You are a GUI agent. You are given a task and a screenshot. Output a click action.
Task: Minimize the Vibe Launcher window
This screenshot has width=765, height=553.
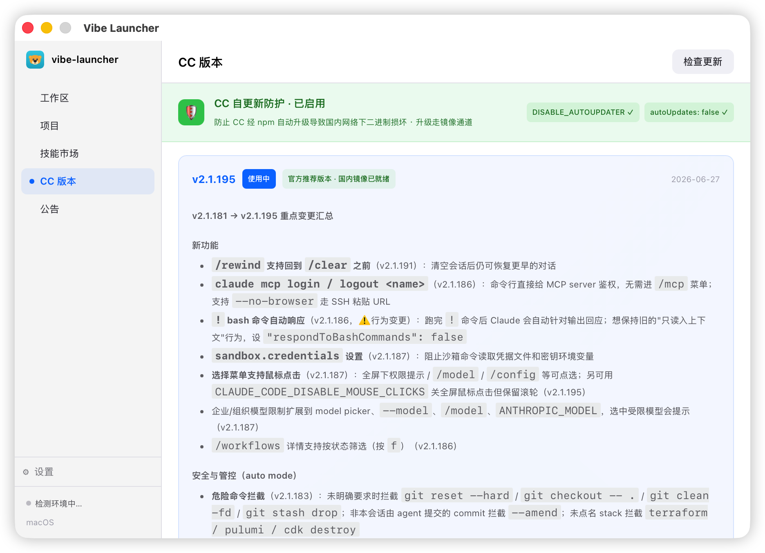click(47, 28)
